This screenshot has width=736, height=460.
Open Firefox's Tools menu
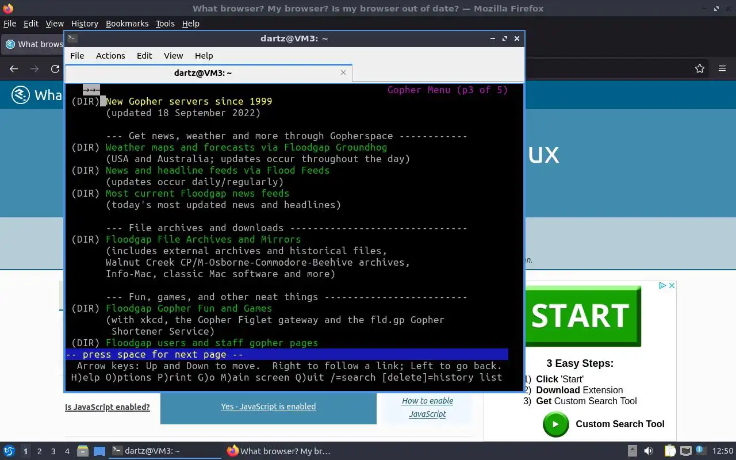(x=165, y=24)
